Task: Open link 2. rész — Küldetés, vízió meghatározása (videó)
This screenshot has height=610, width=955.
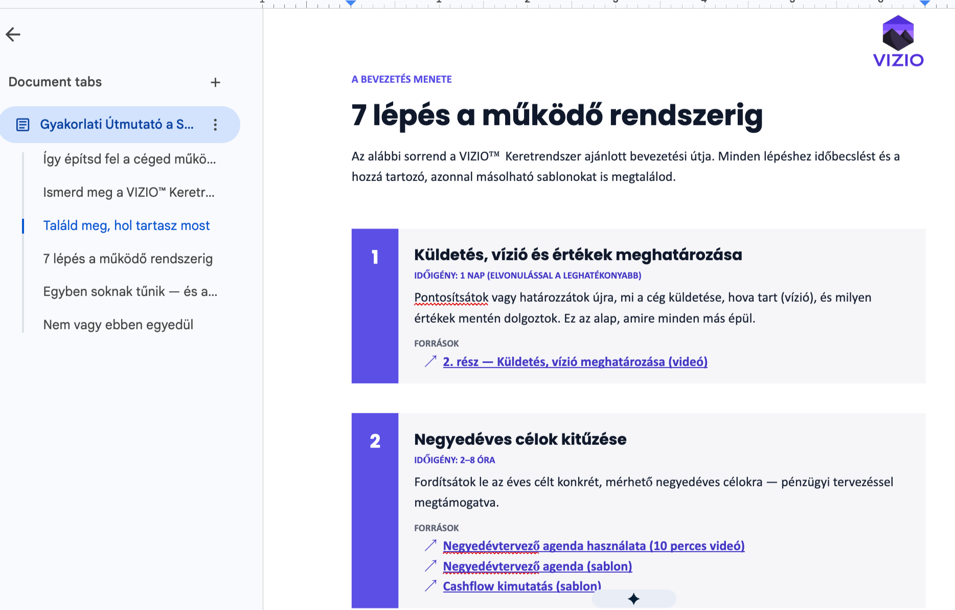Action: pyautogui.click(x=575, y=362)
